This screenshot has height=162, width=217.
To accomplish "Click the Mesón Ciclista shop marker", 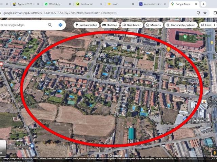I will [x=185, y=119].
